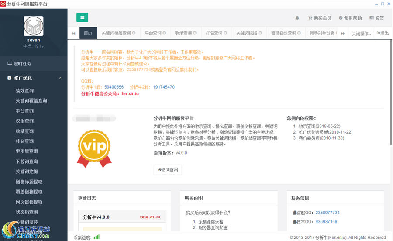Click collection speed signal bars icon

(x=96, y=237)
